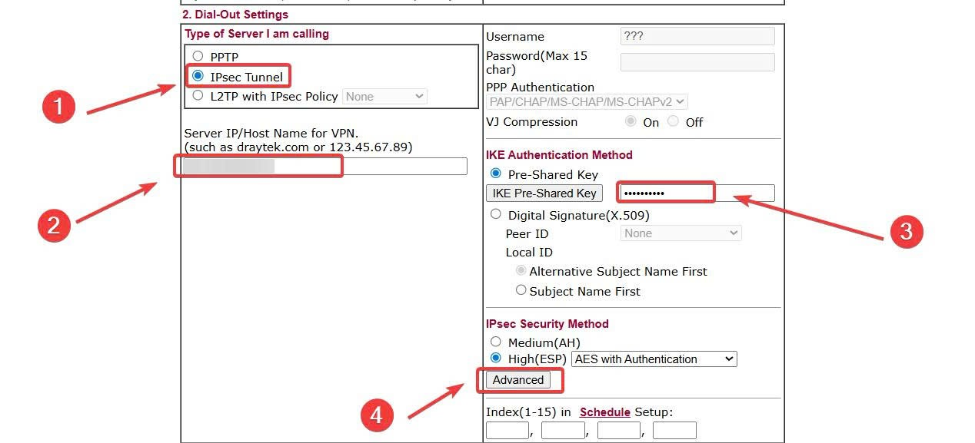Viewport: 975px width, 443px height.
Task: Open the Peer ID dropdown
Action: tap(681, 233)
